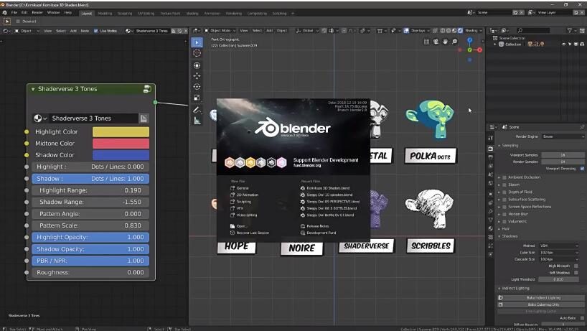The width and height of the screenshot is (587, 331).
Task: Open the File menu
Action: 14,13
